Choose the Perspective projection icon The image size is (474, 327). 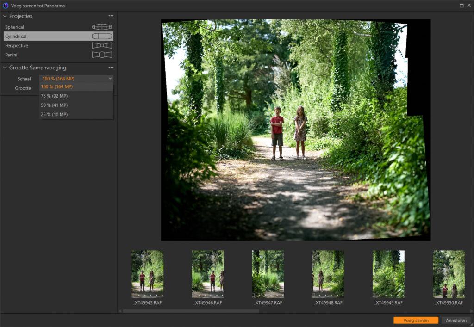pyautogui.click(x=102, y=46)
